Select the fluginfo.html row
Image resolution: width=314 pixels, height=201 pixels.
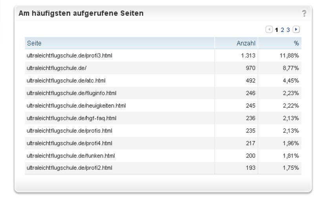coord(71,93)
